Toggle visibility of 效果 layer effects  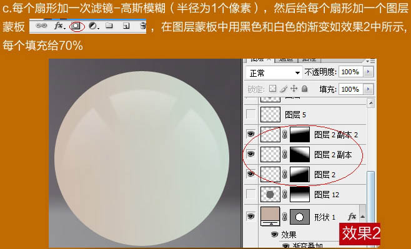(x=274, y=235)
